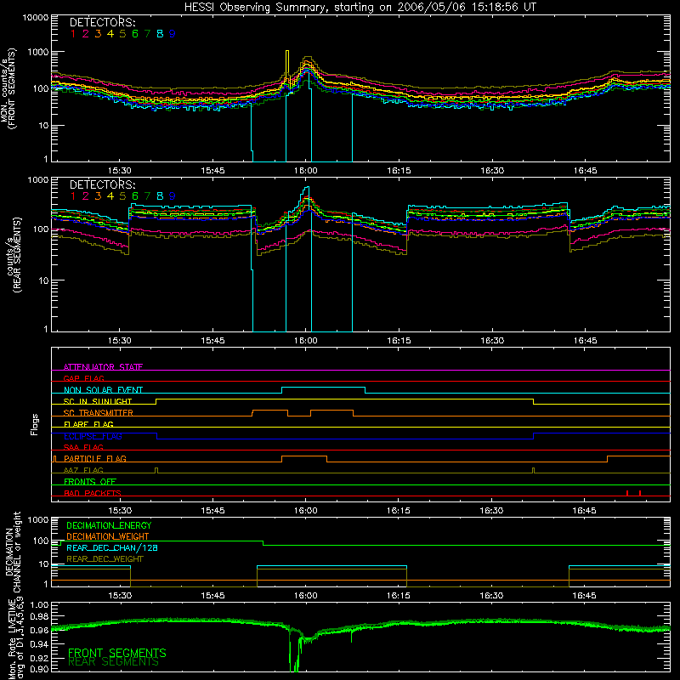
Task: Click the ECLIPSE_FLAG label
Action: 93,436
